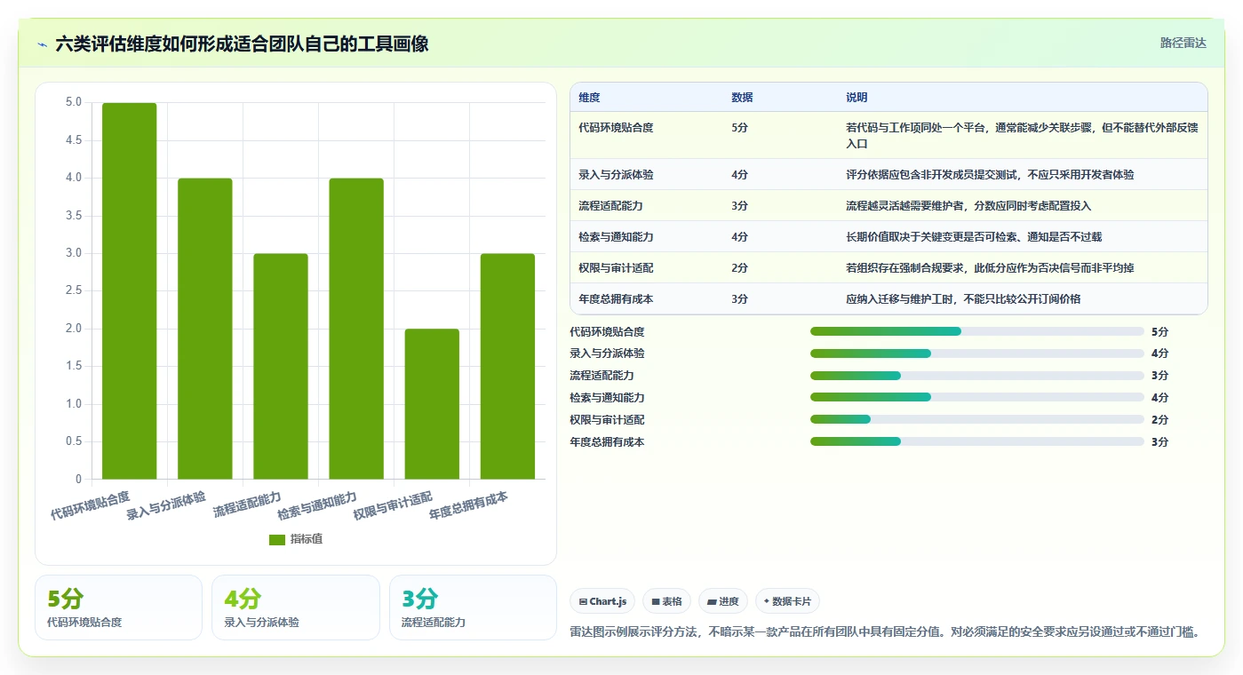This screenshot has height=675, width=1243.
Task: Click the 数据卡片 tag icon
Action: pyautogui.click(x=766, y=601)
